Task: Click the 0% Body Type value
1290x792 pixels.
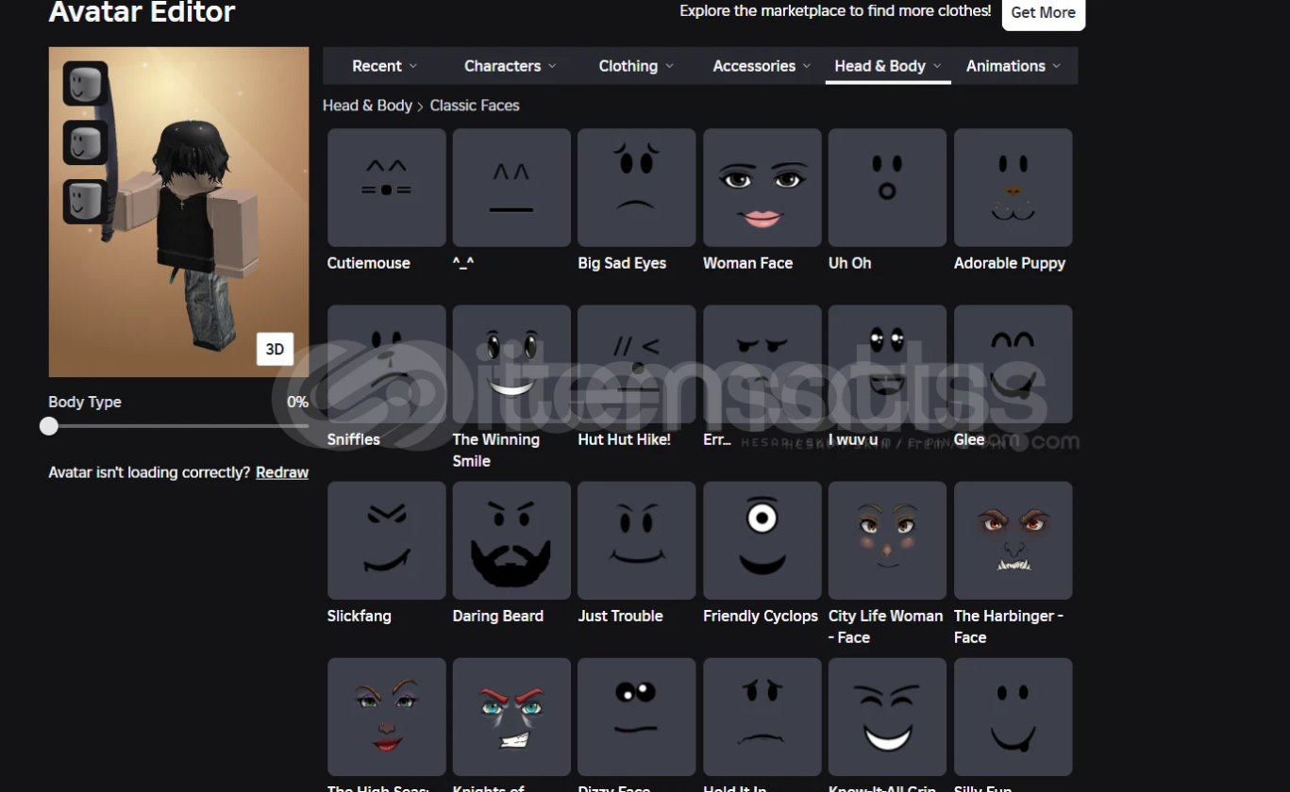Action: coord(297,402)
